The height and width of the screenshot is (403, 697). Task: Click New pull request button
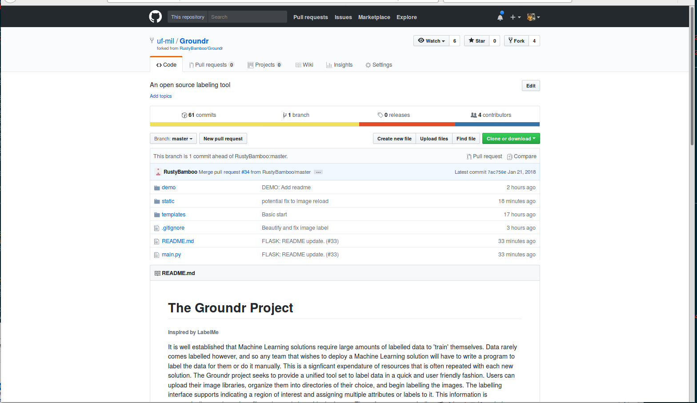coord(223,139)
